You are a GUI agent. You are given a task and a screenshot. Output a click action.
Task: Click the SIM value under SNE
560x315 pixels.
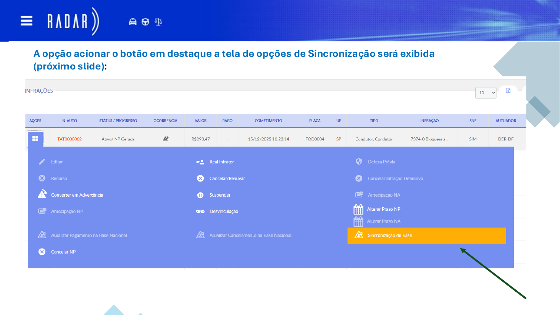pos(473,139)
